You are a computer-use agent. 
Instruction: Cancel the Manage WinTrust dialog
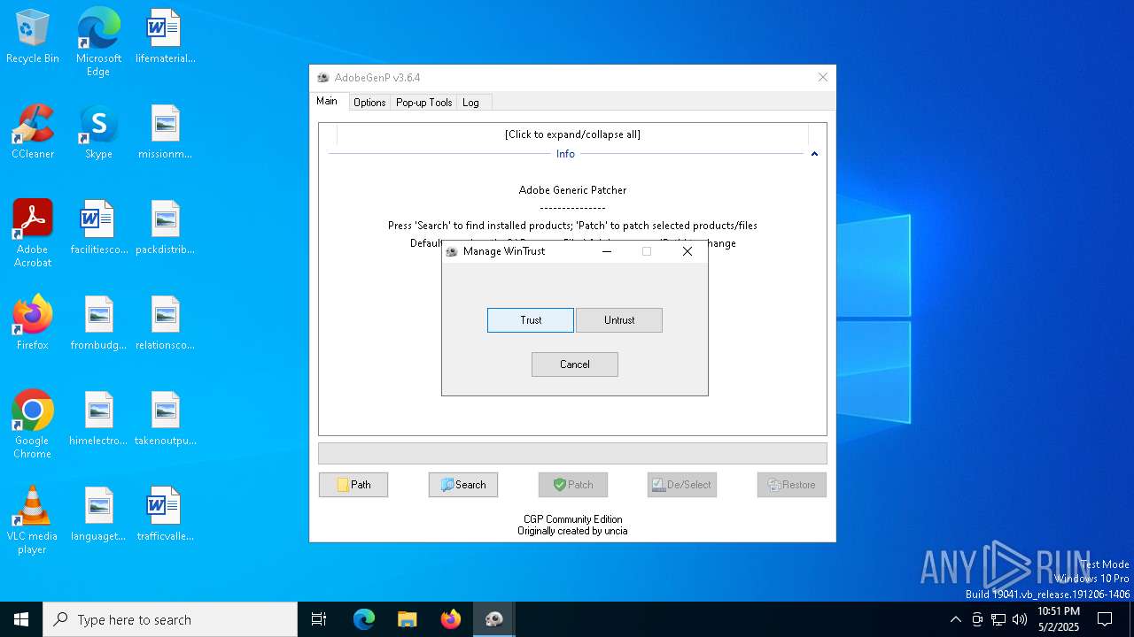575,365
